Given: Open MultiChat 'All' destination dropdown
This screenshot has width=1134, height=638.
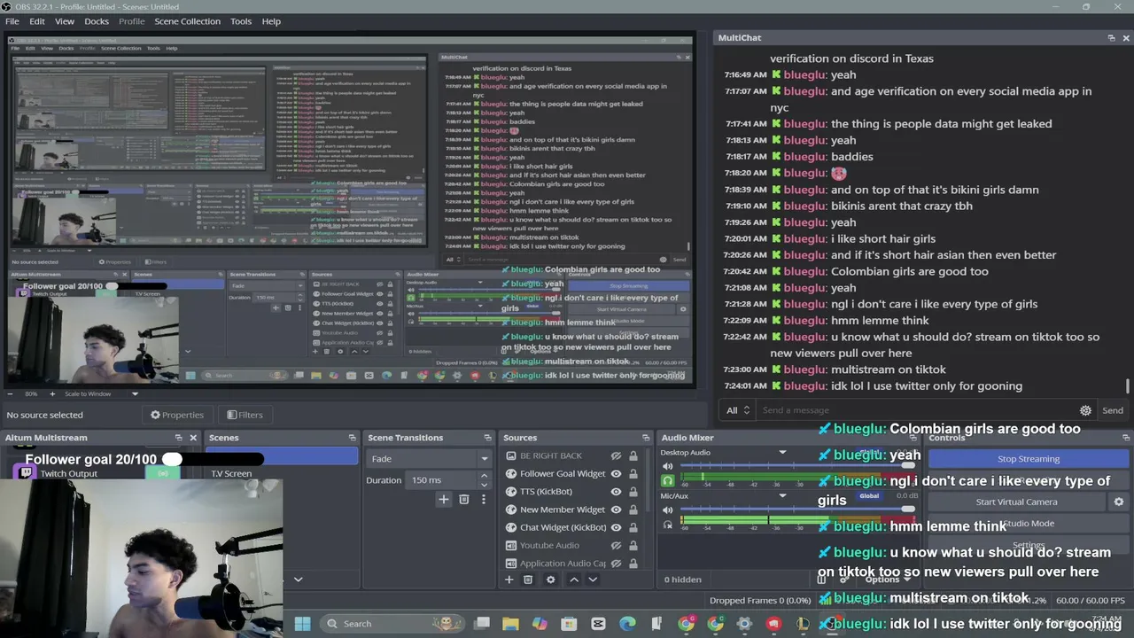Looking at the screenshot, I should pyautogui.click(x=738, y=410).
